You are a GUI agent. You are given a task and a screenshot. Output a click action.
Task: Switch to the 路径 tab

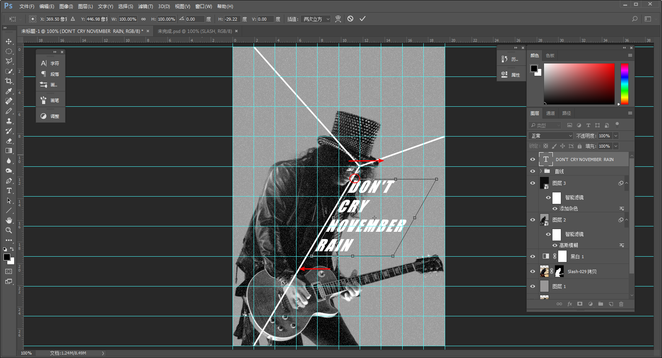pyautogui.click(x=567, y=113)
